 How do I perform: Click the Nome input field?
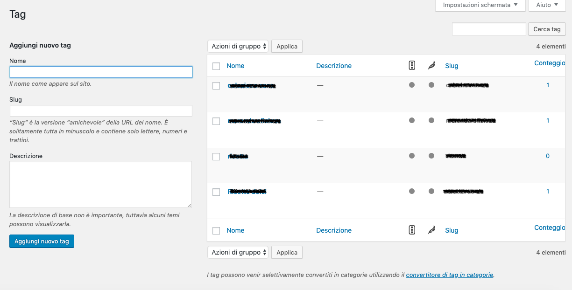click(x=101, y=72)
